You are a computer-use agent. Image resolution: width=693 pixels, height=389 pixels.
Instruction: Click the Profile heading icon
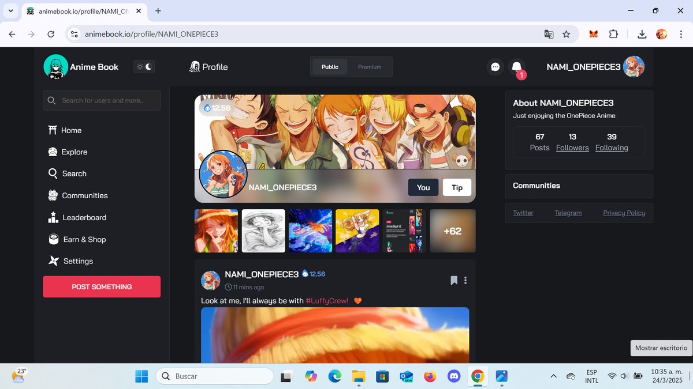195,67
